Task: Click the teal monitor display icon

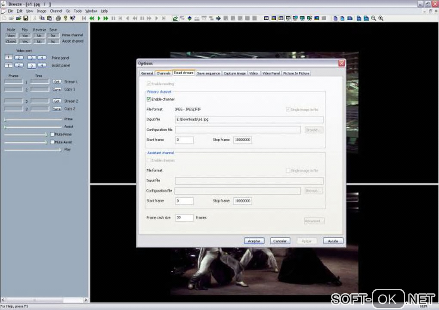Action: (302, 18)
